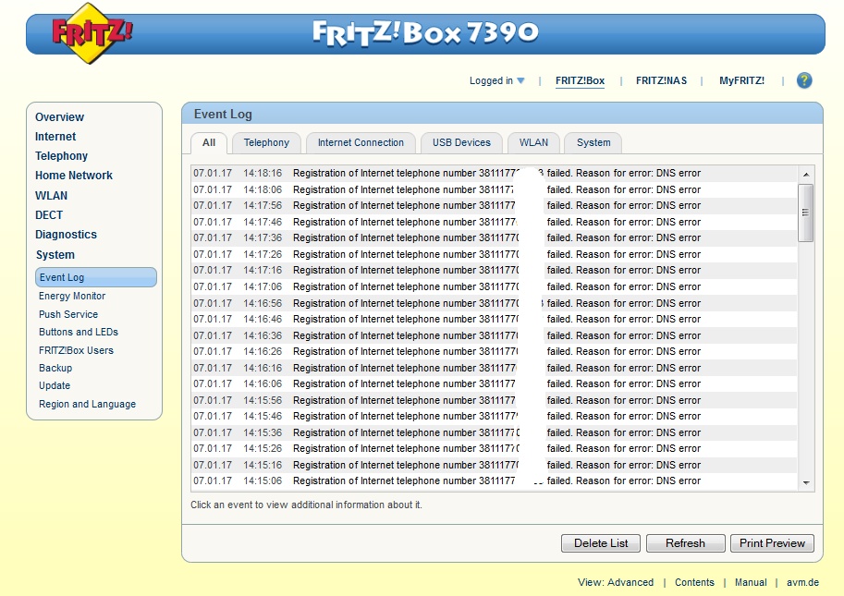The width and height of the screenshot is (844, 596).
Task: Select the log event at 14:15:56
Action: click(x=495, y=400)
